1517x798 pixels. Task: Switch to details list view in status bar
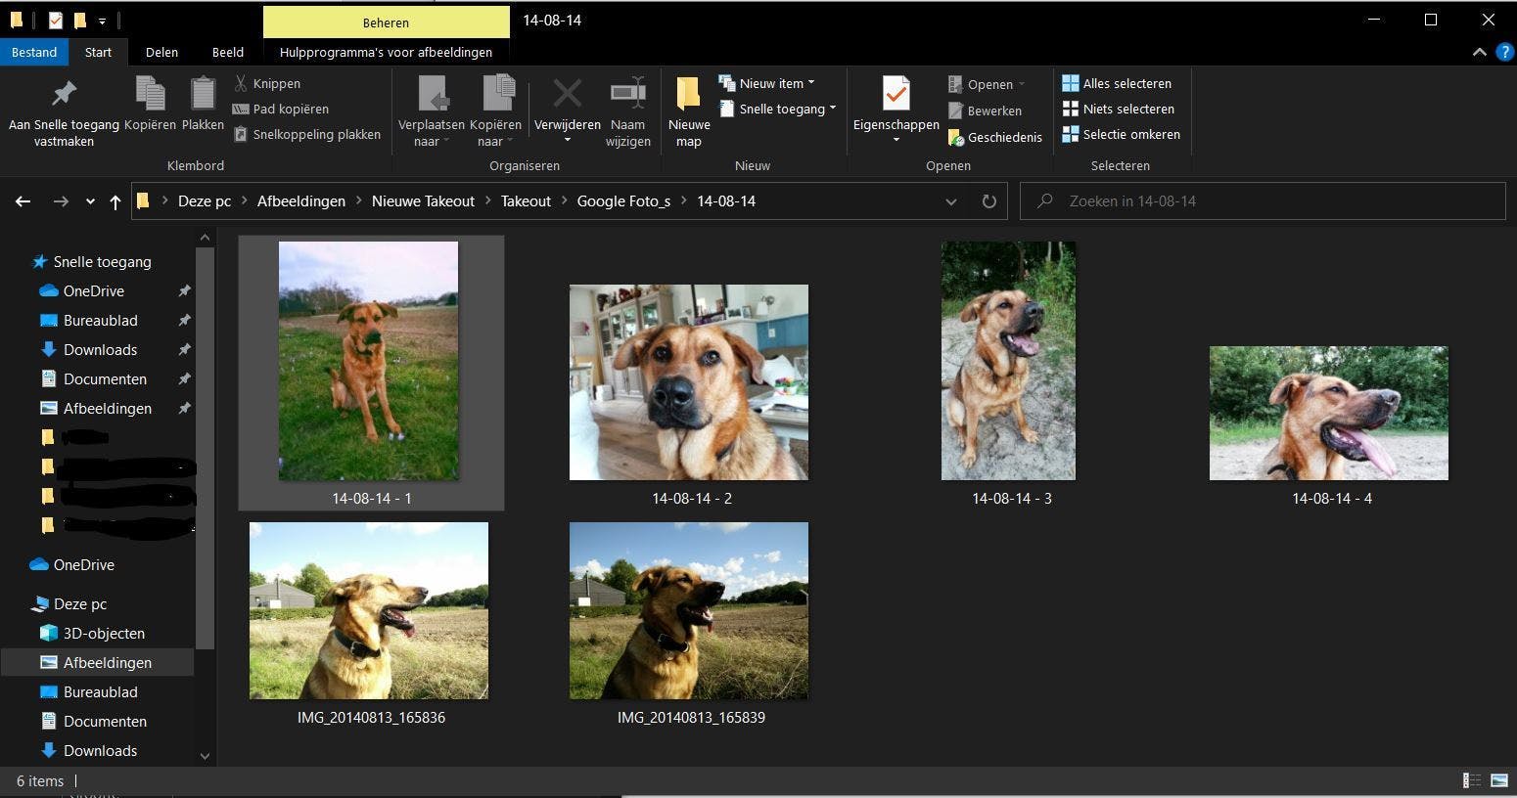1471,780
